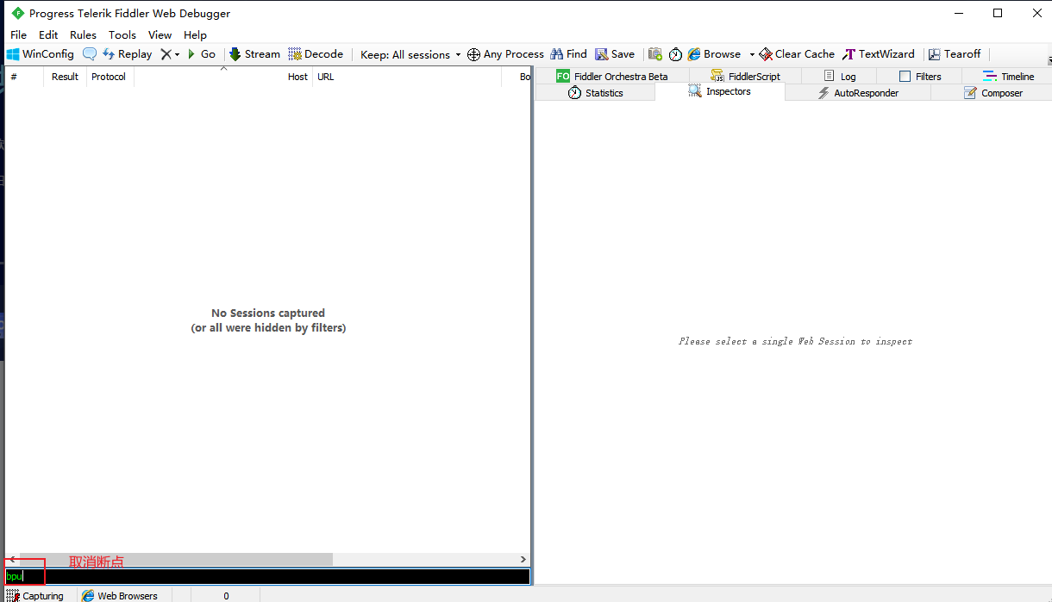Sort by Result column header
This screenshot has height=602, width=1052.
pyautogui.click(x=66, y=77)
